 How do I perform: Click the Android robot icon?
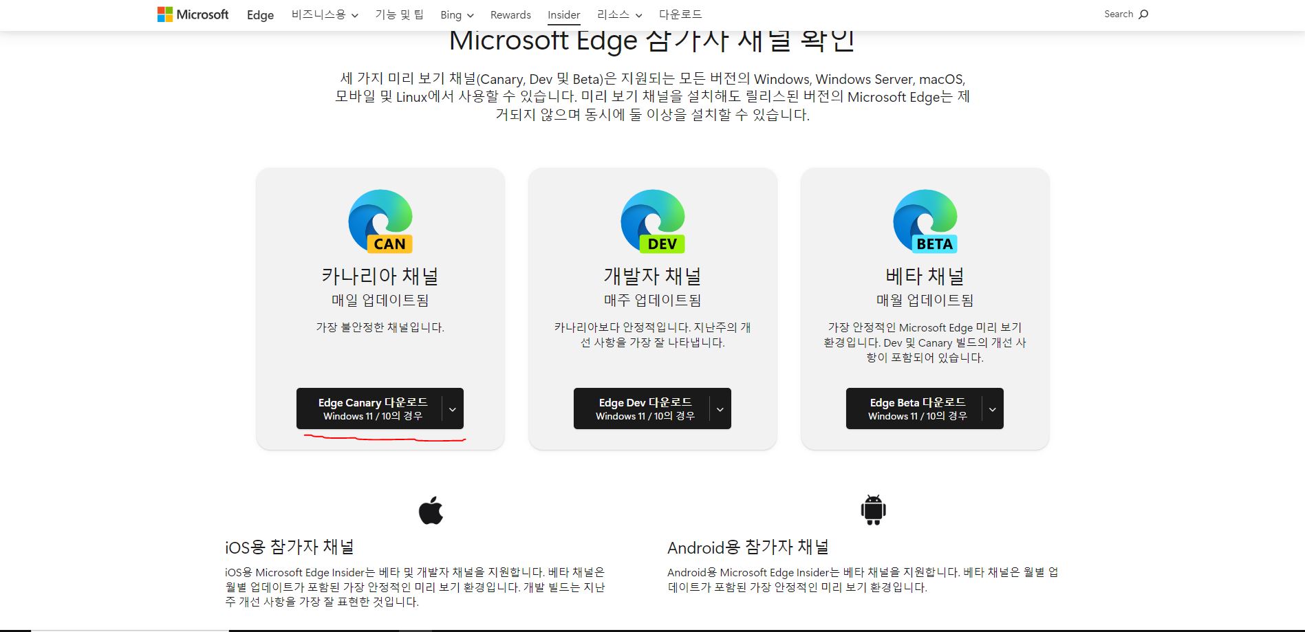pos(873,510)
